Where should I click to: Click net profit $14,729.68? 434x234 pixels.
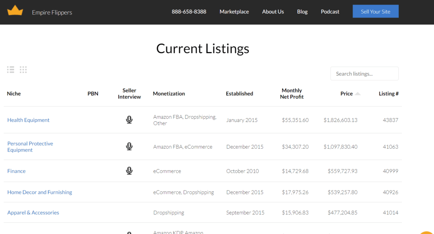pos(295,171)
